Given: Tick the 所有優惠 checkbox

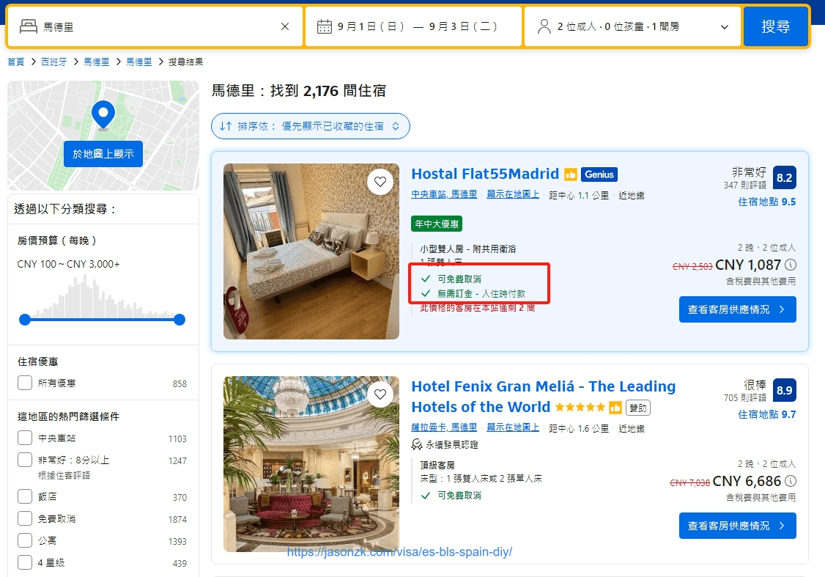Looking at the screenshot, I should tap(25, 383).
